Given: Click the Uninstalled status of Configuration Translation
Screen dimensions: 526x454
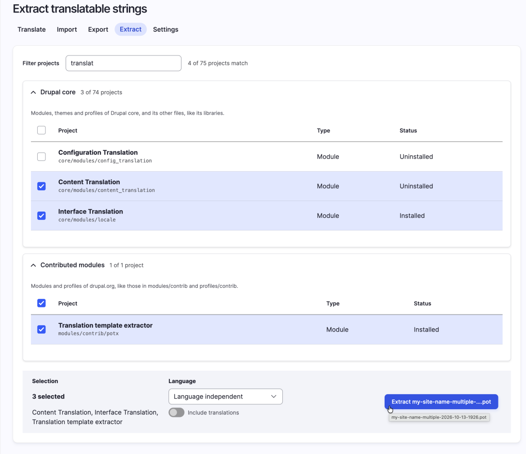Looking at the screenshot, I should pyautogui.click(x=416, y=157).
